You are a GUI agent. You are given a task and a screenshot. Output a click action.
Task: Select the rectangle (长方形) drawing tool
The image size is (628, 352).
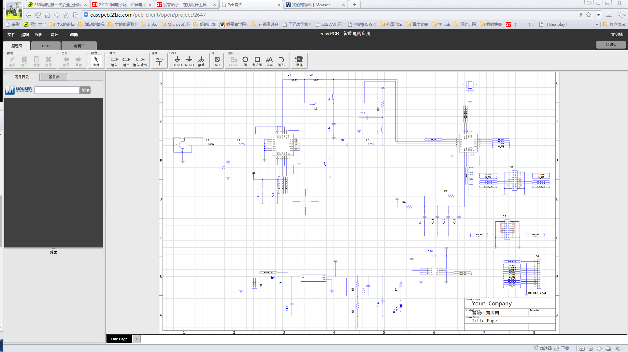pos(257,61)
